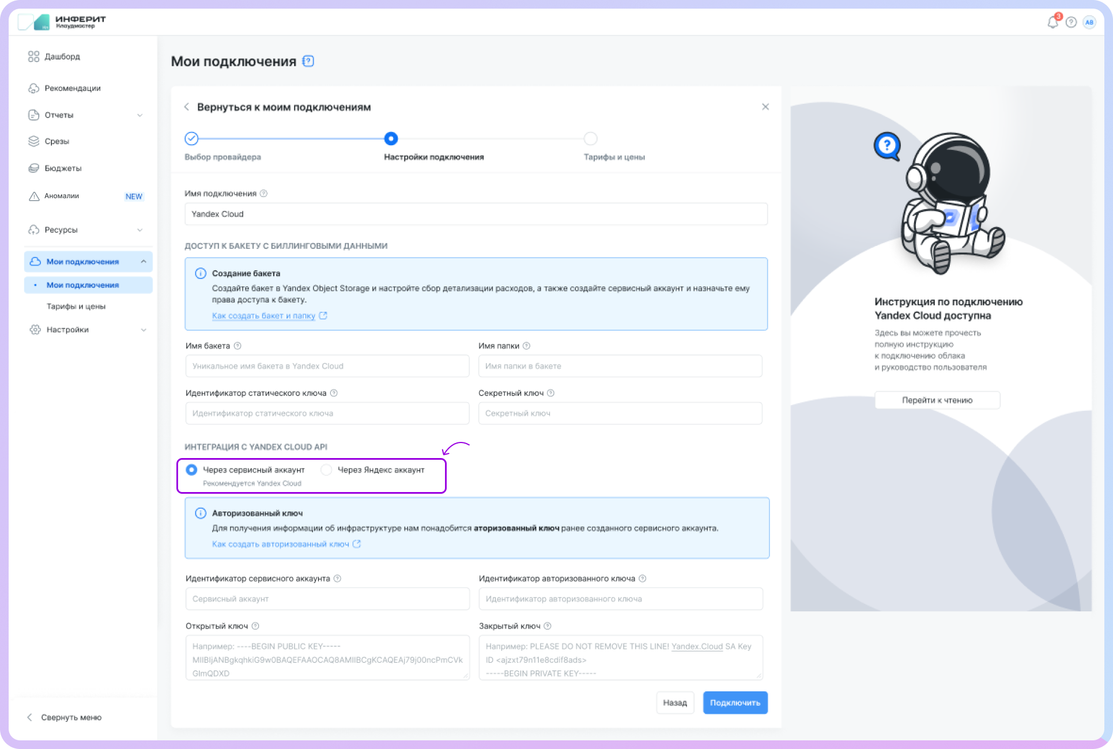Open the help question mark in header

pyautogui.click(x=1071, y=22)
